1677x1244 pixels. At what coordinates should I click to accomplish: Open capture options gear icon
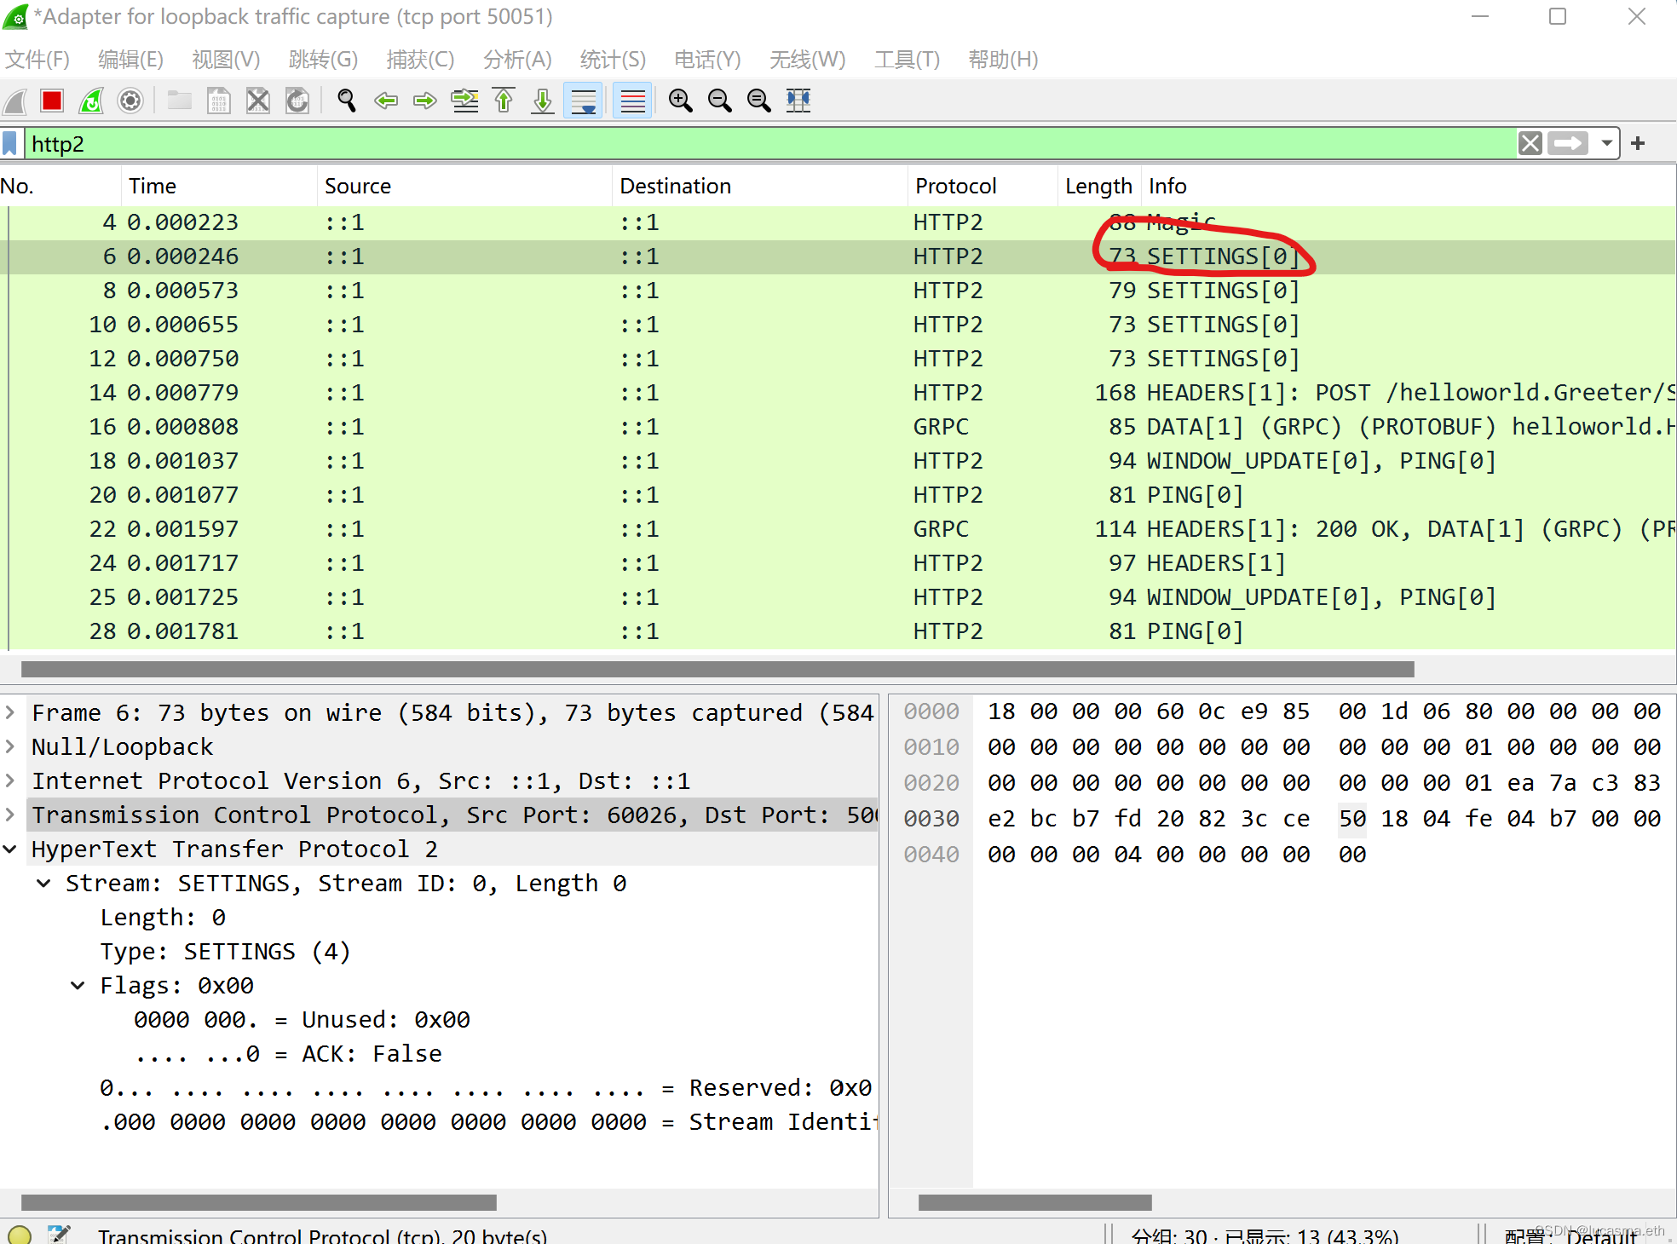coord(130,101)
